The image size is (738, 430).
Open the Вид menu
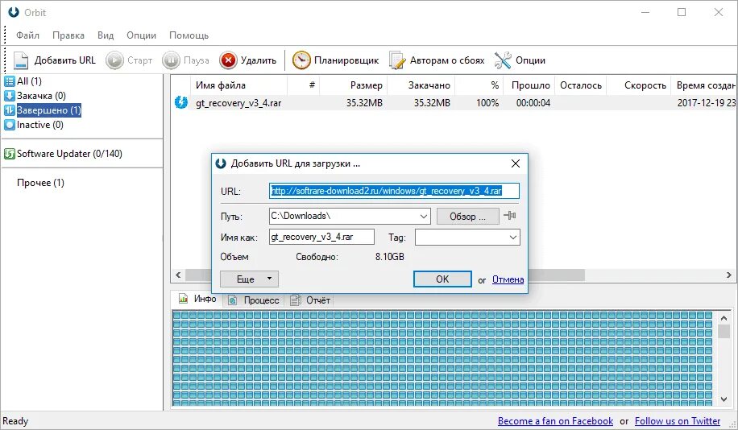click(x=106, y=35)
